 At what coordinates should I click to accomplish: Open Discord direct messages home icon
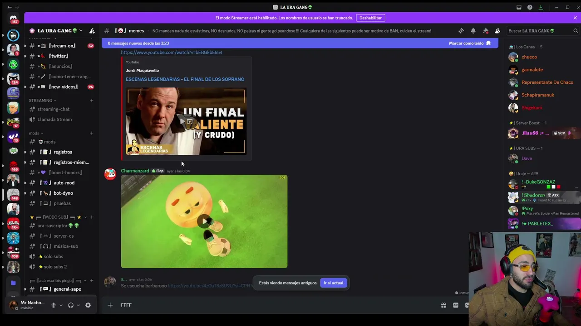click(x=13, y=18)
